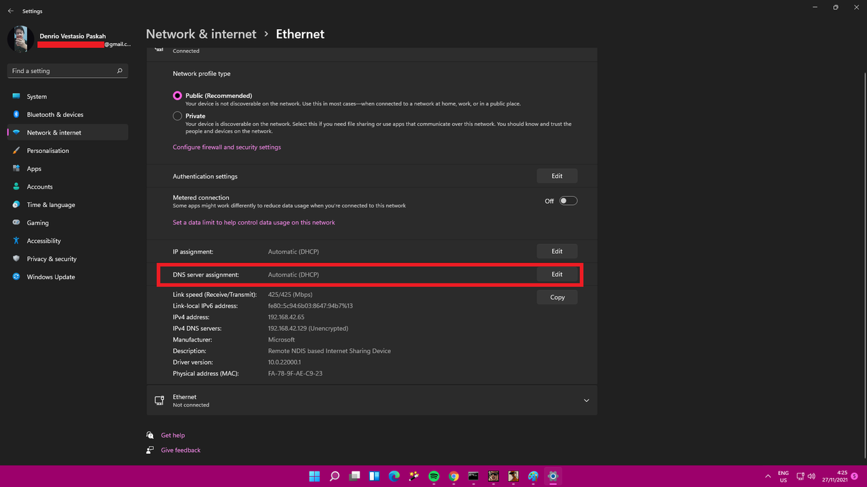Copy the network properties
This screenshot has width=867, height=487.
557,297
